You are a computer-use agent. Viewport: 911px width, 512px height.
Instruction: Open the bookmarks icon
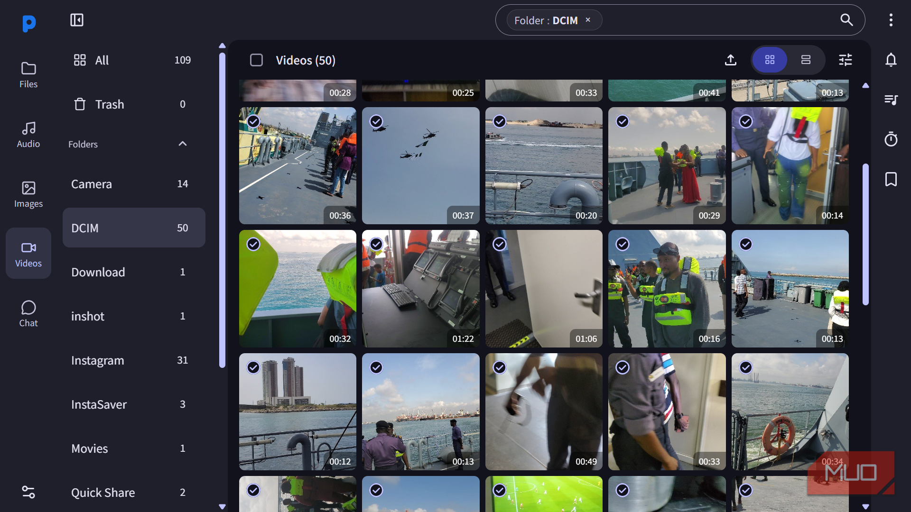tap(891, 179)
